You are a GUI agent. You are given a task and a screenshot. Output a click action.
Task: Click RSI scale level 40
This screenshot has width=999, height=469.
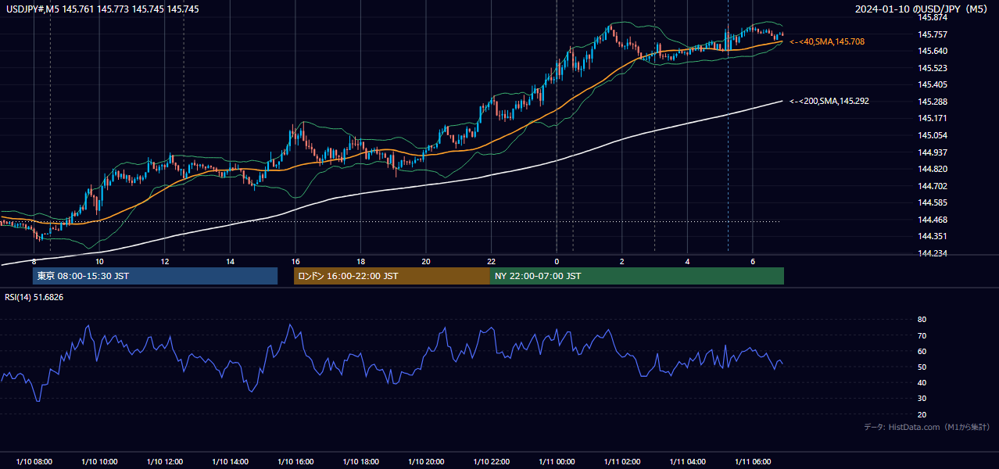[x=922, y=382]
